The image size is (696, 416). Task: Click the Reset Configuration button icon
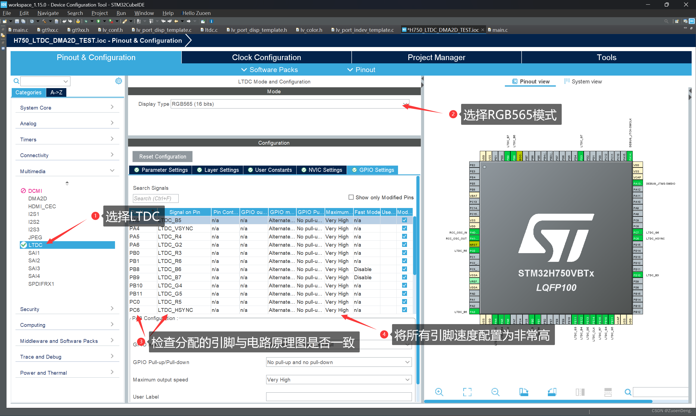(x=162, y=157)
